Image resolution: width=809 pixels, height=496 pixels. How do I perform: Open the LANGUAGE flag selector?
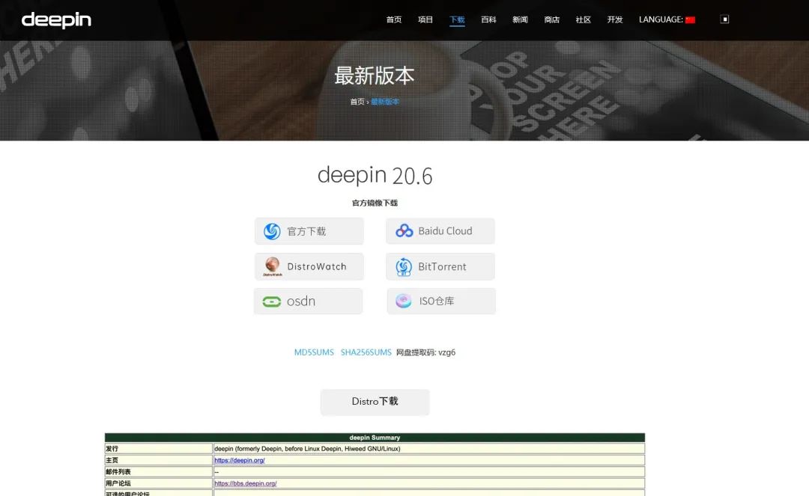pyautogui.click(x=689, y=19)
